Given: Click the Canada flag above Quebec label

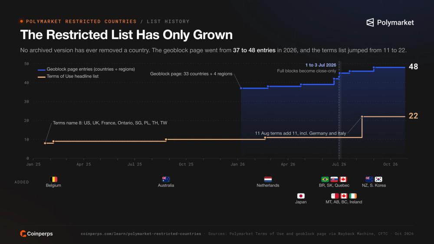Looking at the screenshot, I should point(343,179).
